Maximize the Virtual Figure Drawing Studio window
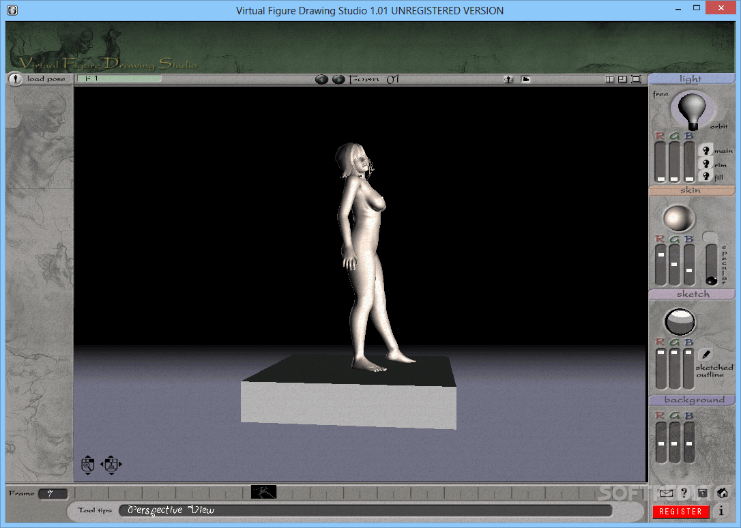The image size is (741, 528). (697, 8)
